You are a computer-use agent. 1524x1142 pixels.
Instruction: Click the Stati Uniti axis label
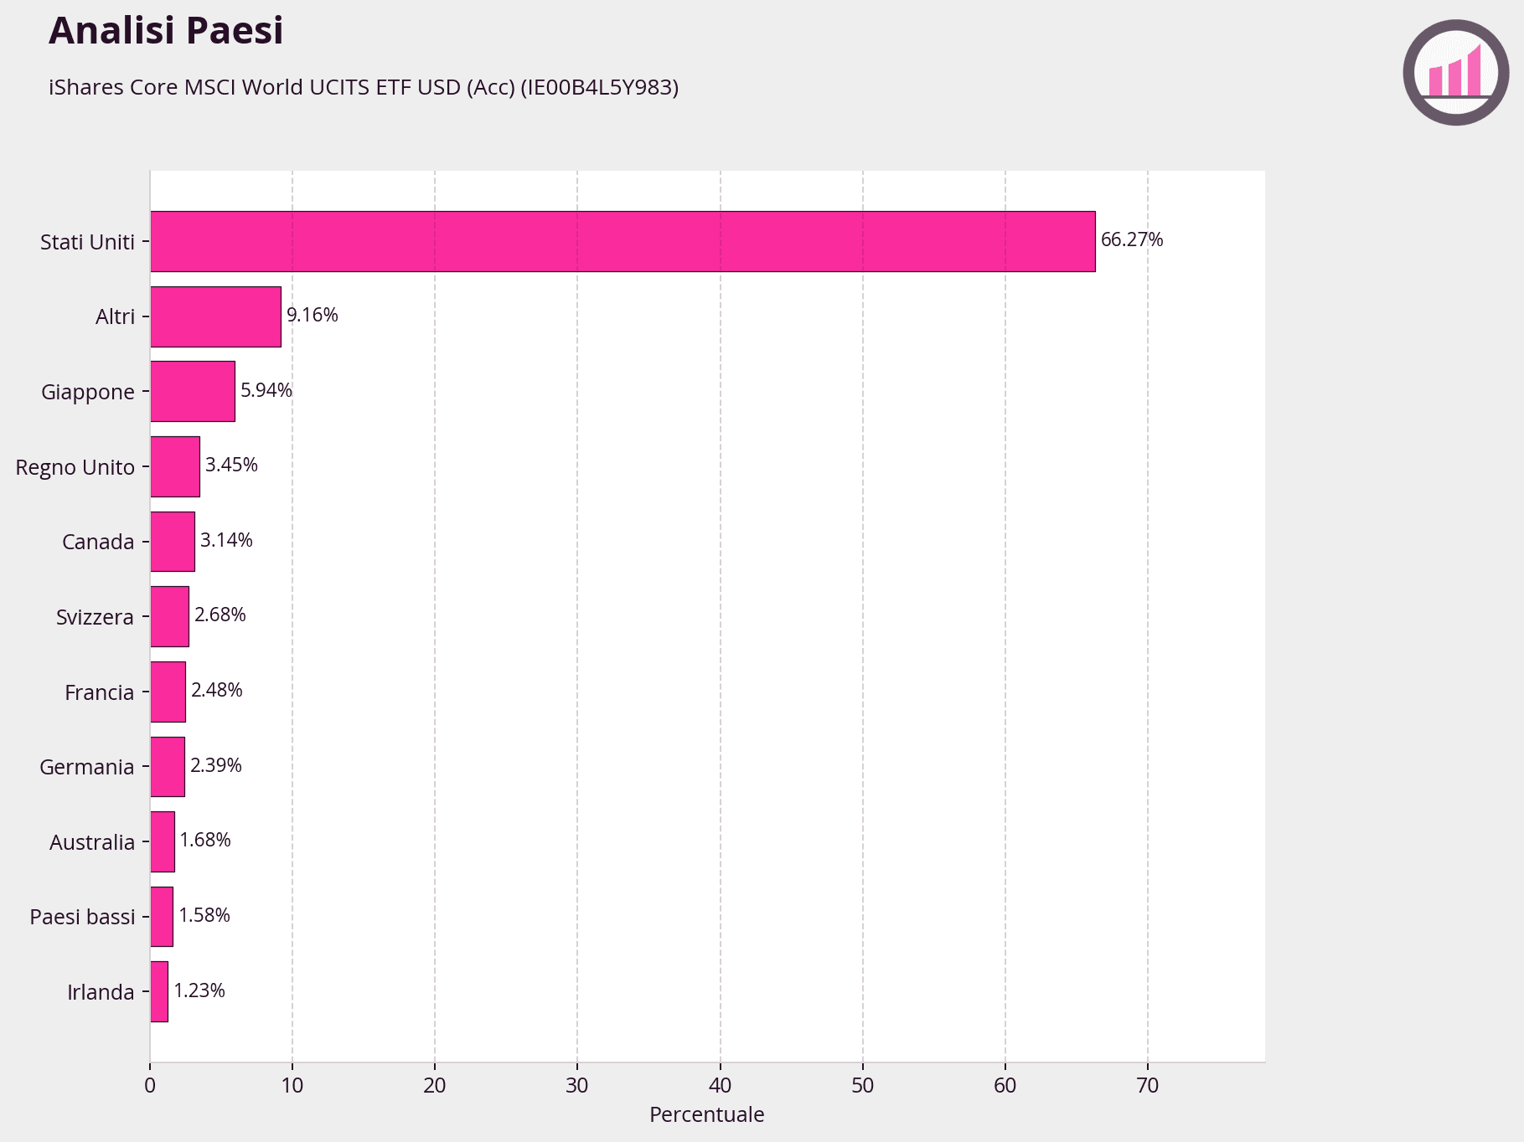tap(87, 242)
